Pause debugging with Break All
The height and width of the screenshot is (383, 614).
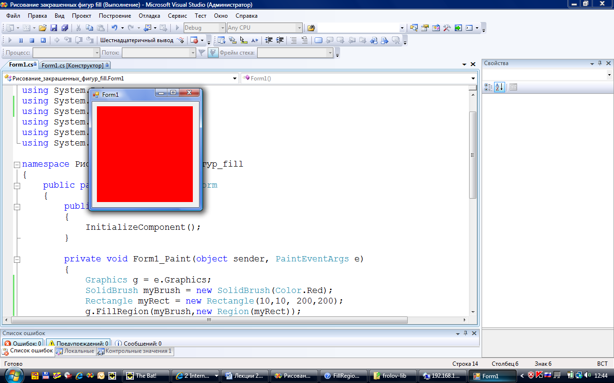click(21, 40)
